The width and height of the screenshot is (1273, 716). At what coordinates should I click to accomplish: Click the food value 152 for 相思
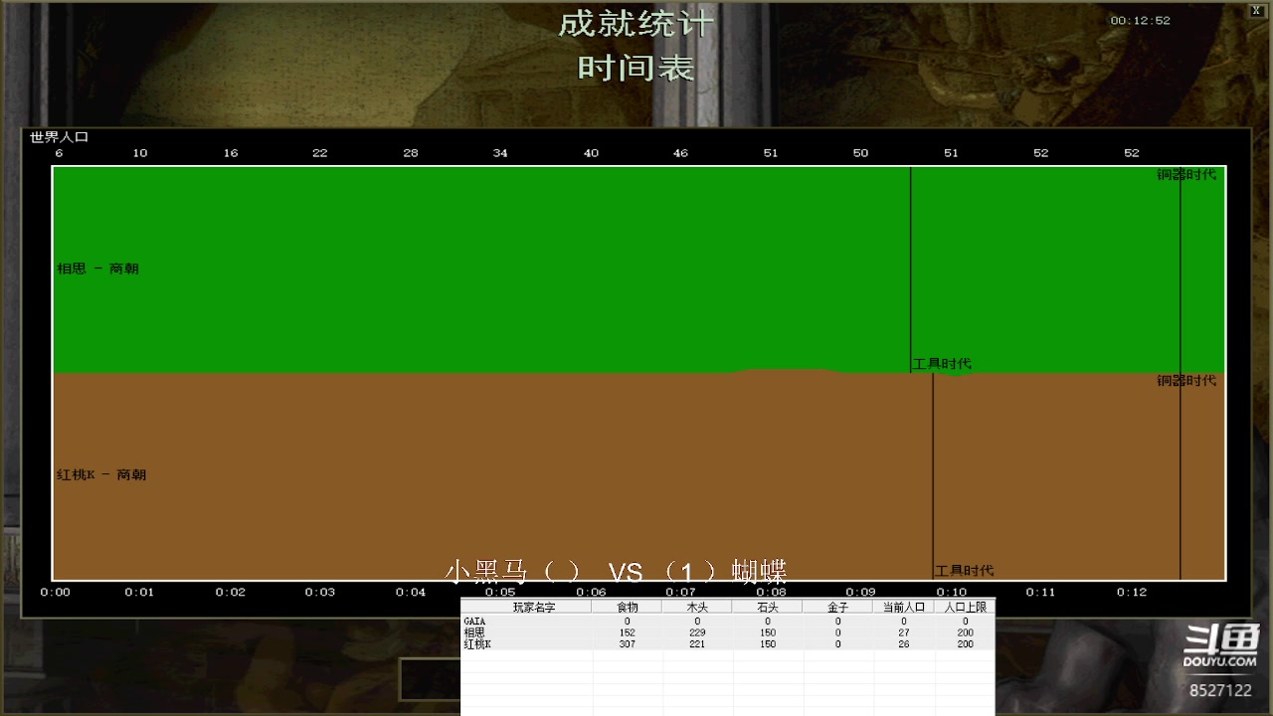tap(627, 632)
